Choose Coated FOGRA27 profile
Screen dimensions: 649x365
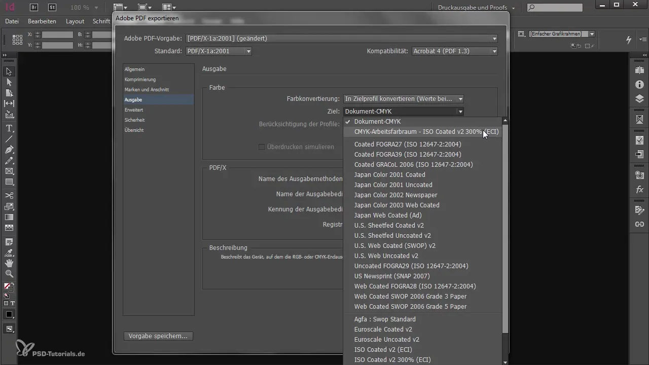click(x=422, y=144)
